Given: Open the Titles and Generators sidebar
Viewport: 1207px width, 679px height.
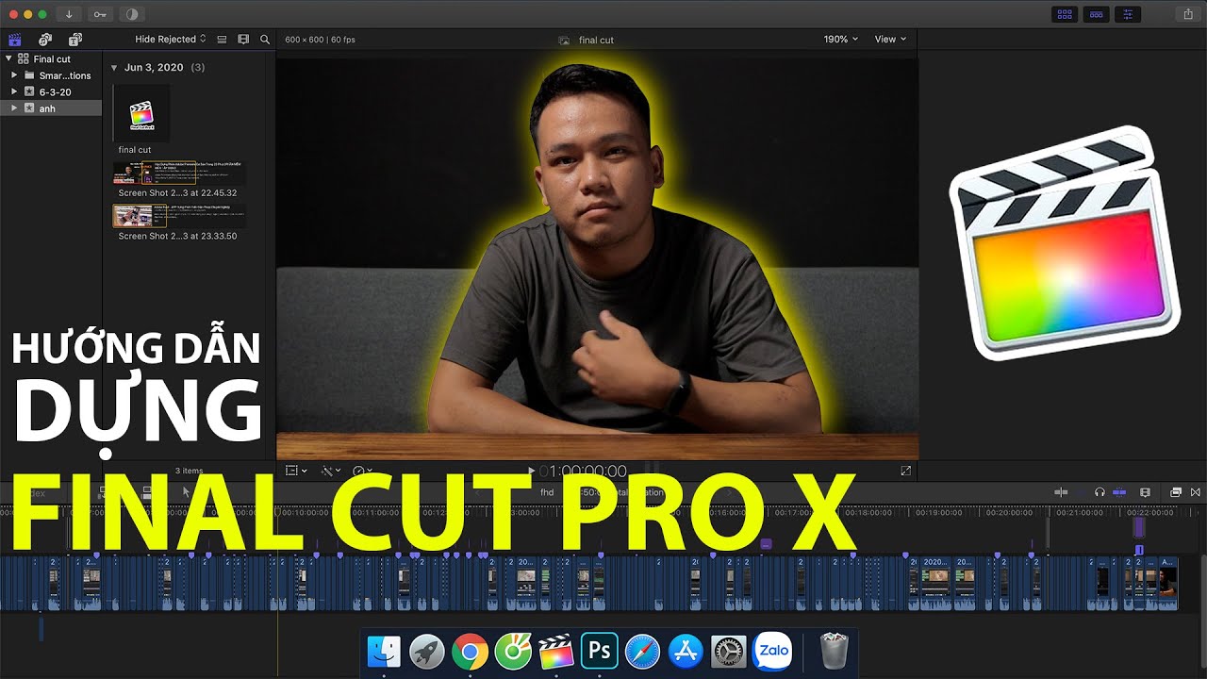Looking at the screenshot, I should tap(75, 40).
